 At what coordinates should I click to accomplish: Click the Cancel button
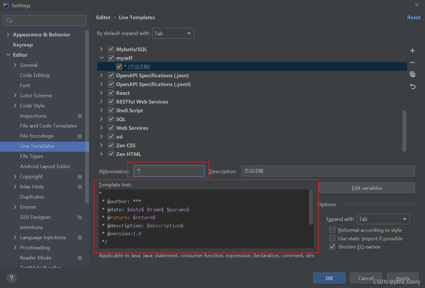click(x=366, y=278)
